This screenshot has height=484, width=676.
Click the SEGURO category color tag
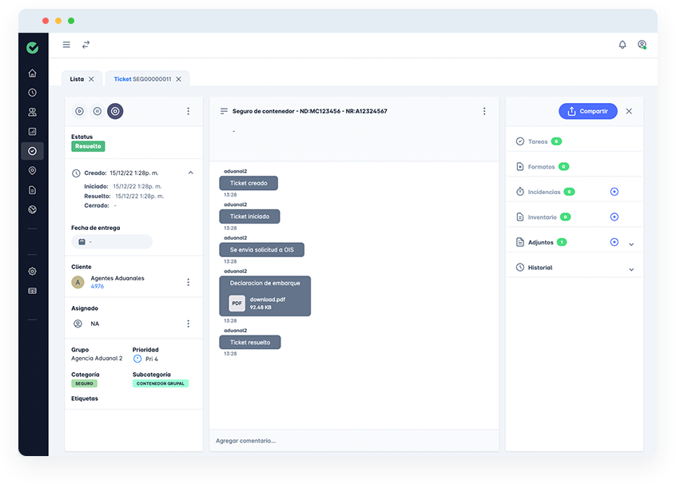pyautogui.click(x=84, y=383)
